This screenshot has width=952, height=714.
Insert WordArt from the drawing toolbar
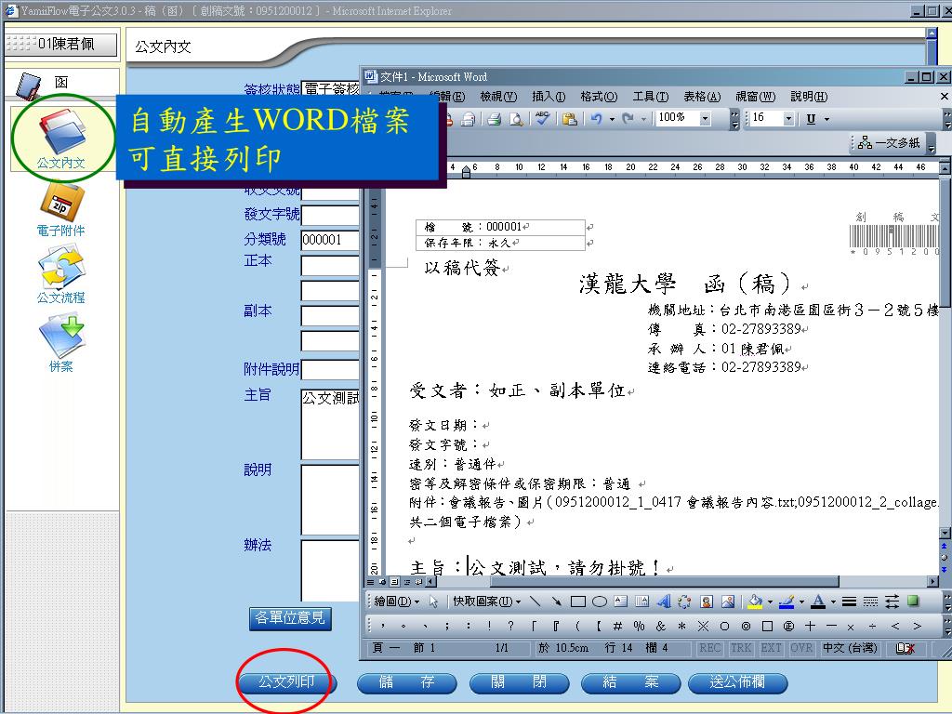tap(664, 602)
